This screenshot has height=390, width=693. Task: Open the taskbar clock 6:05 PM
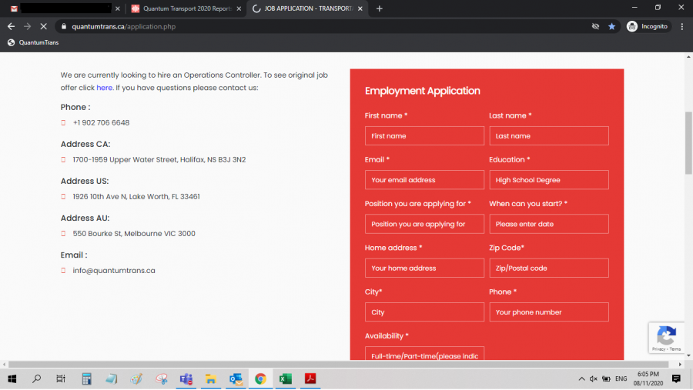[648, 378]
